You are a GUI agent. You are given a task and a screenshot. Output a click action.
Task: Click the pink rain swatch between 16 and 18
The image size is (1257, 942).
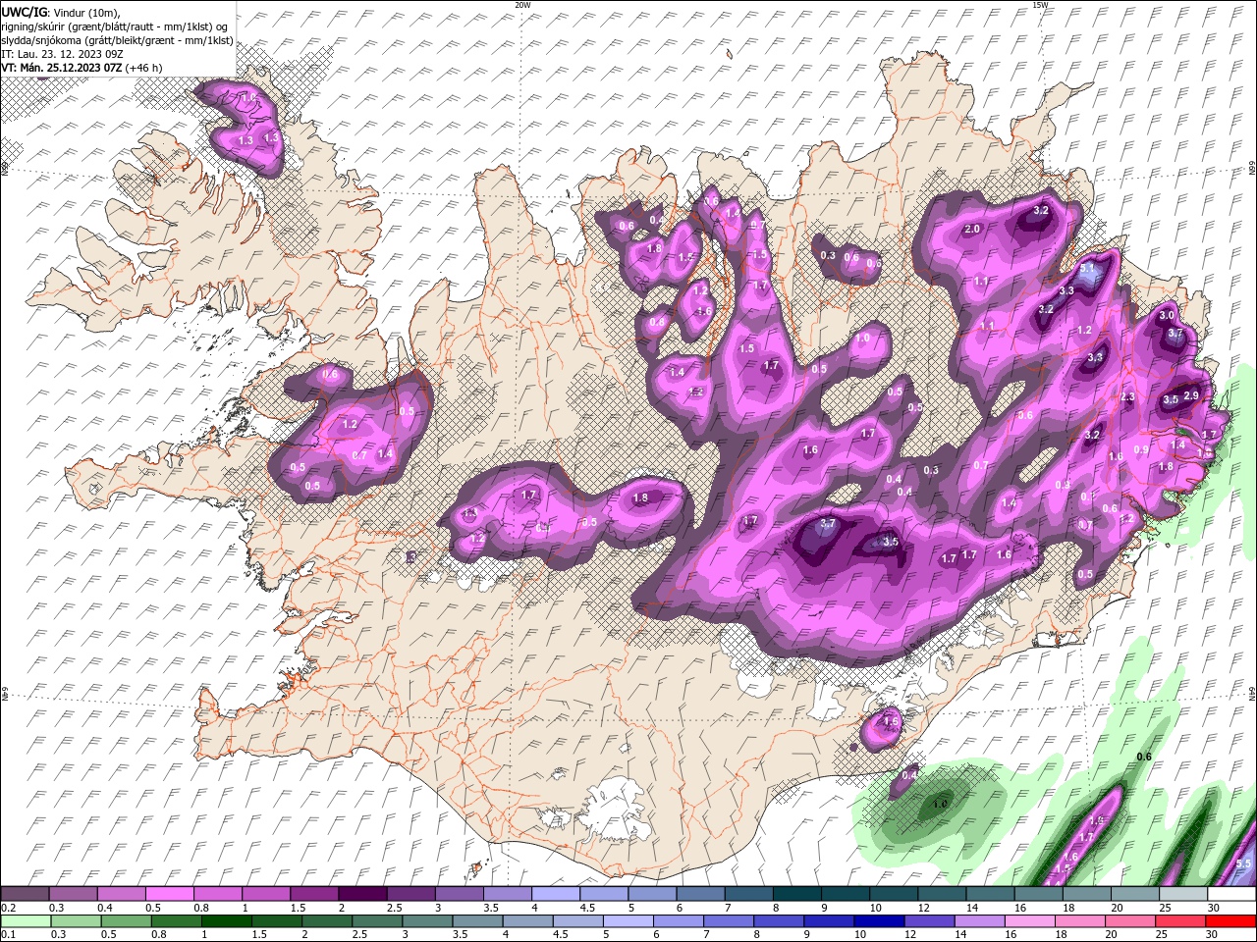coord(1029,921)
